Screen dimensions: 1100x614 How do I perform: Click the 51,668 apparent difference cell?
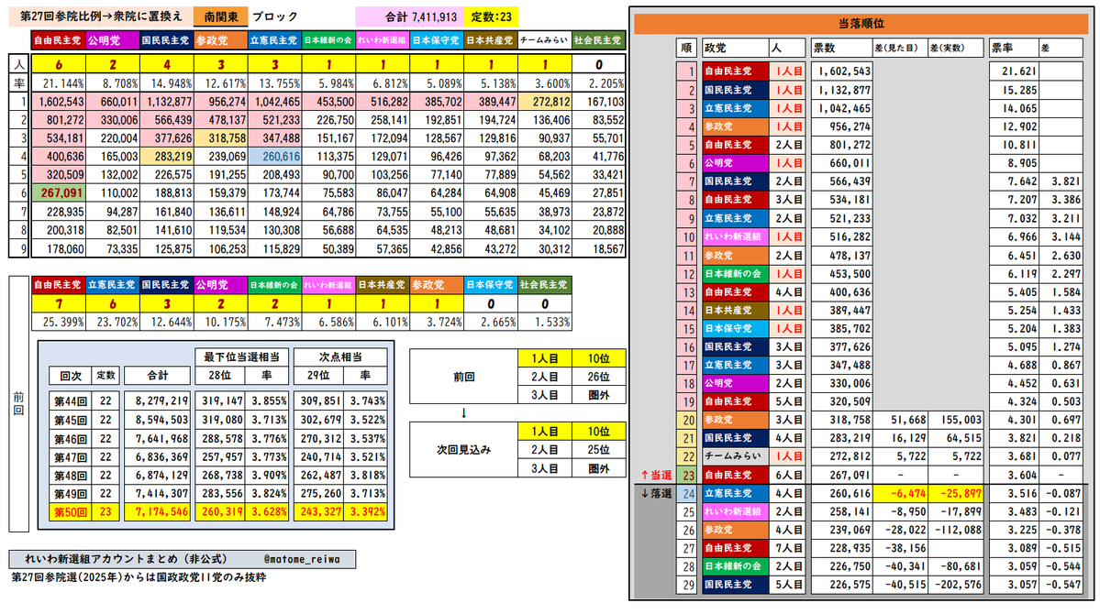tap(898, 420)
